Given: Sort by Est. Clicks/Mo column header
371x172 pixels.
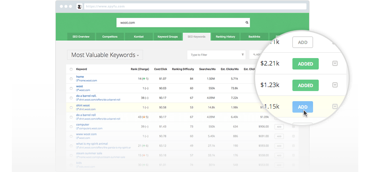Looking at the screenshot, I should click(x=230, y=69).
